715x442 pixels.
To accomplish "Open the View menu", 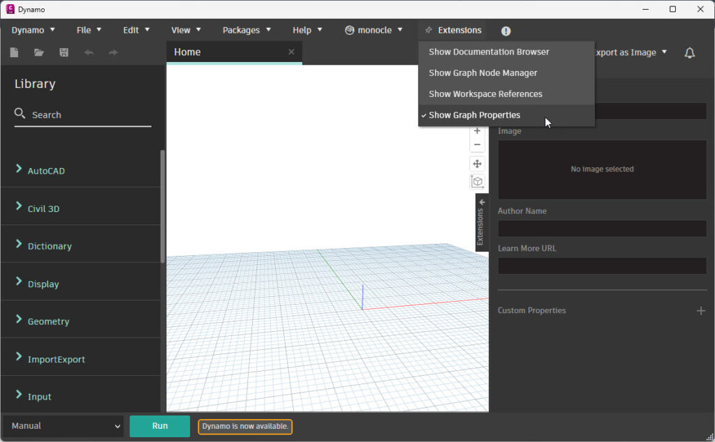I will [x=186, y=30].
